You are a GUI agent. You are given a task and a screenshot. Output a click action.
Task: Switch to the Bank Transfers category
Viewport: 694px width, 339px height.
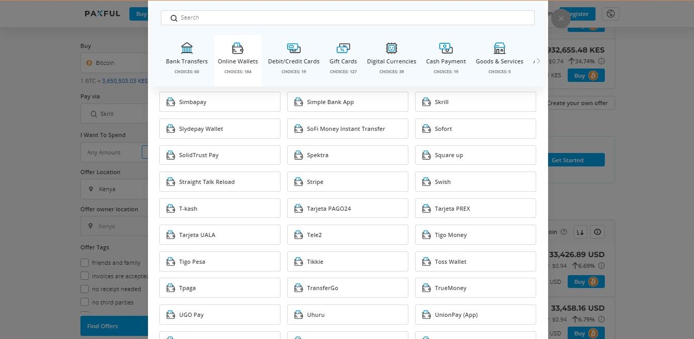[187, 60]
